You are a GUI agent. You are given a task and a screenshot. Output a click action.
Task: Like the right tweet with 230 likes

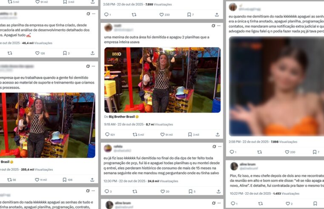point(287,152)
